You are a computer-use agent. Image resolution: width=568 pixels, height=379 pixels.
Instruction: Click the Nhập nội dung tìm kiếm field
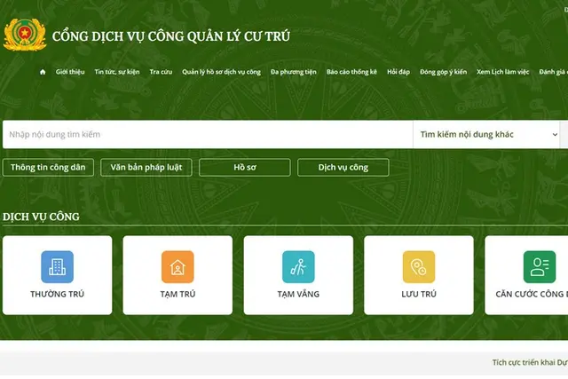[208, 134]
